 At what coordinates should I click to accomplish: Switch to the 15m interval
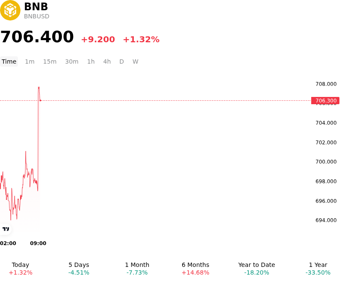point(50,61)
